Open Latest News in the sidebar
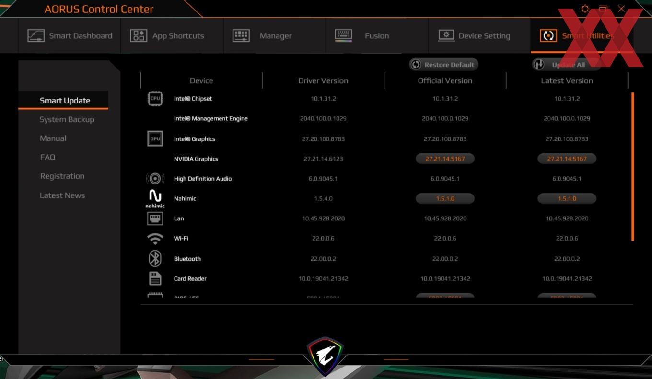Screen dimensions: 652x379 (62, 195)
